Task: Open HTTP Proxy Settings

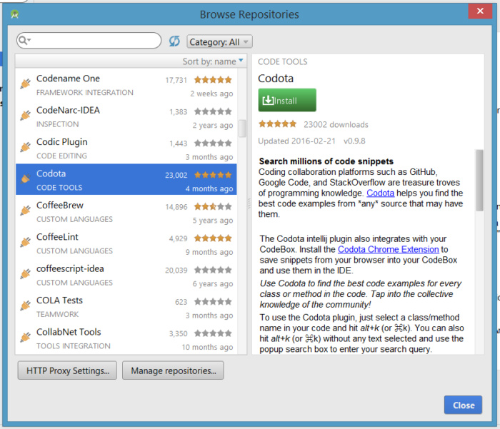Action: pyautogui.click(x=67, y=370)
